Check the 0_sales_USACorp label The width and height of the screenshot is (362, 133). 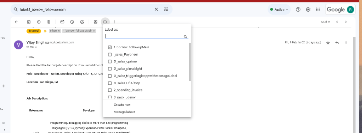[x=110, y=83]
